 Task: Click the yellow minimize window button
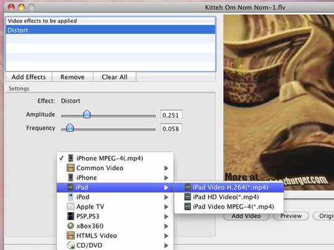[x=21, y=7]
